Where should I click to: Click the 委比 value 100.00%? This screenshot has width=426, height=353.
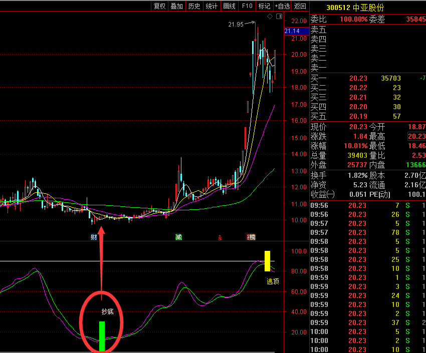[353, 19]
